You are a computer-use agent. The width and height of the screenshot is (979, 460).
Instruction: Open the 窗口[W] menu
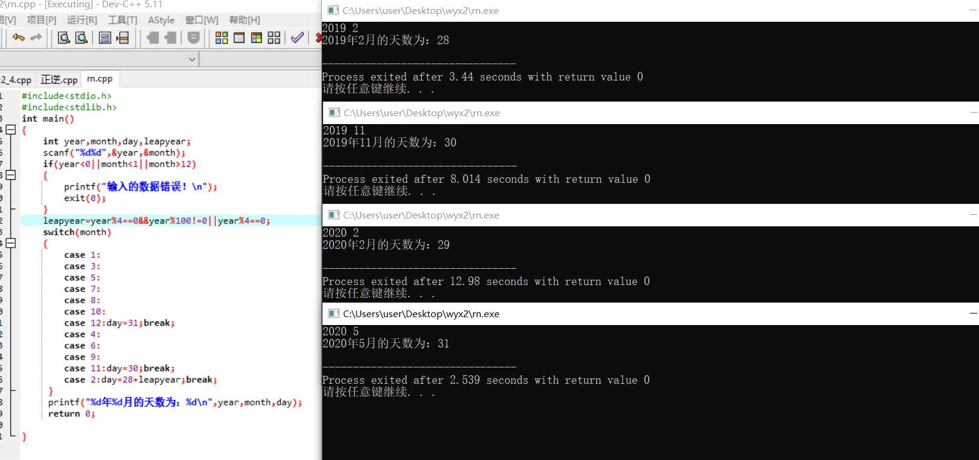click(202, 20)
